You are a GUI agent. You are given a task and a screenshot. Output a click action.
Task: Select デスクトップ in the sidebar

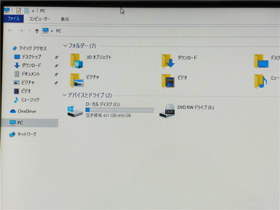click(x=28, y=57)
